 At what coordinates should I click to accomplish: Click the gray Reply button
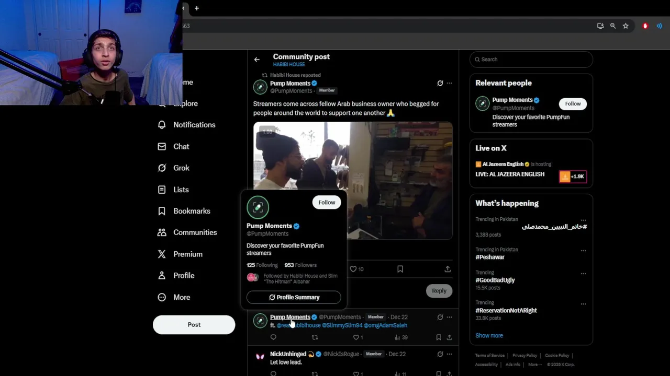pyautogui.click(x=439, y=291)
